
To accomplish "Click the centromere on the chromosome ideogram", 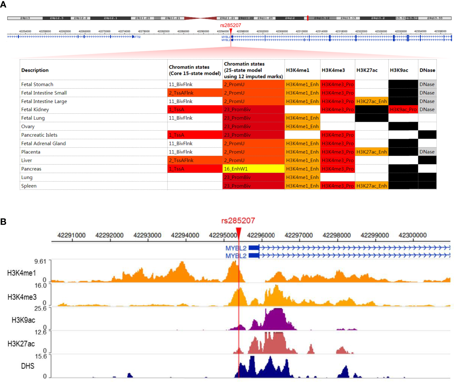I will (201, 18).
